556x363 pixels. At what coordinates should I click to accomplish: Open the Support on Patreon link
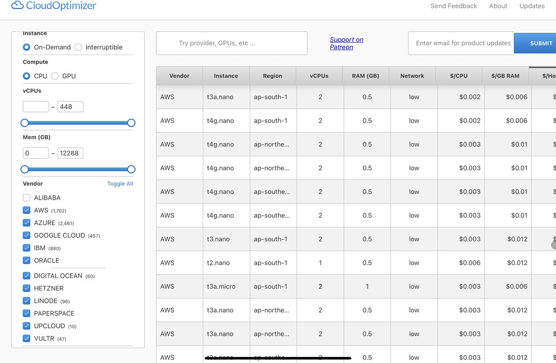[x=347, y=43]
